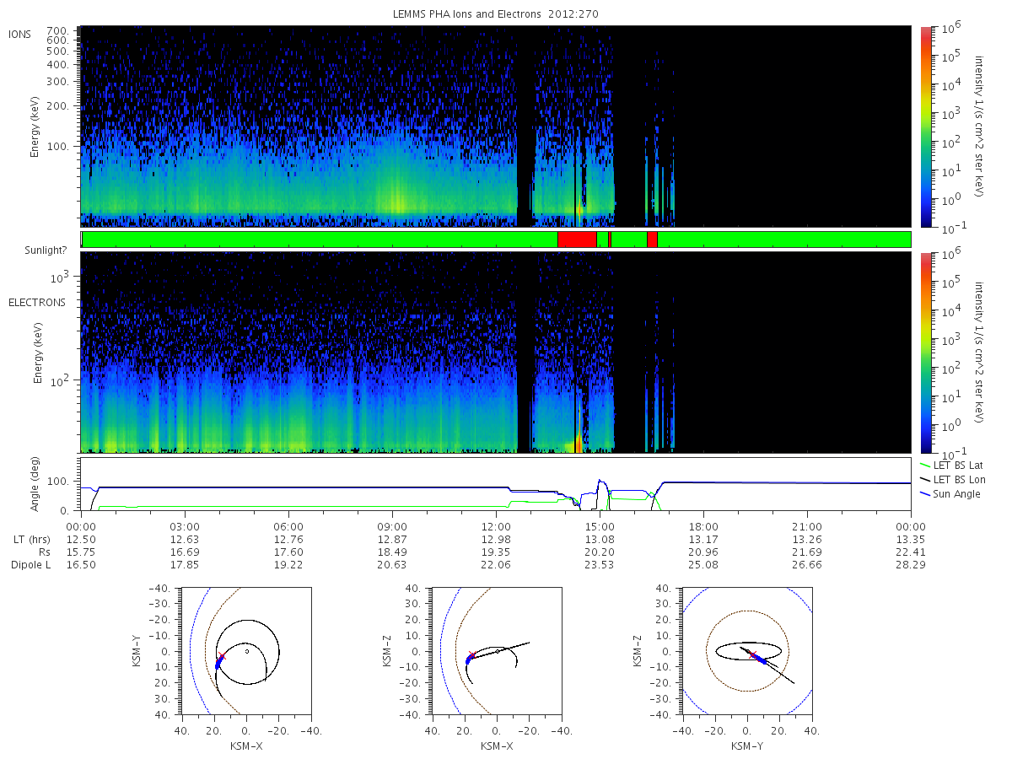
Task: Click the red Sunlight segment near 16:30
Action: click(652, 240)
